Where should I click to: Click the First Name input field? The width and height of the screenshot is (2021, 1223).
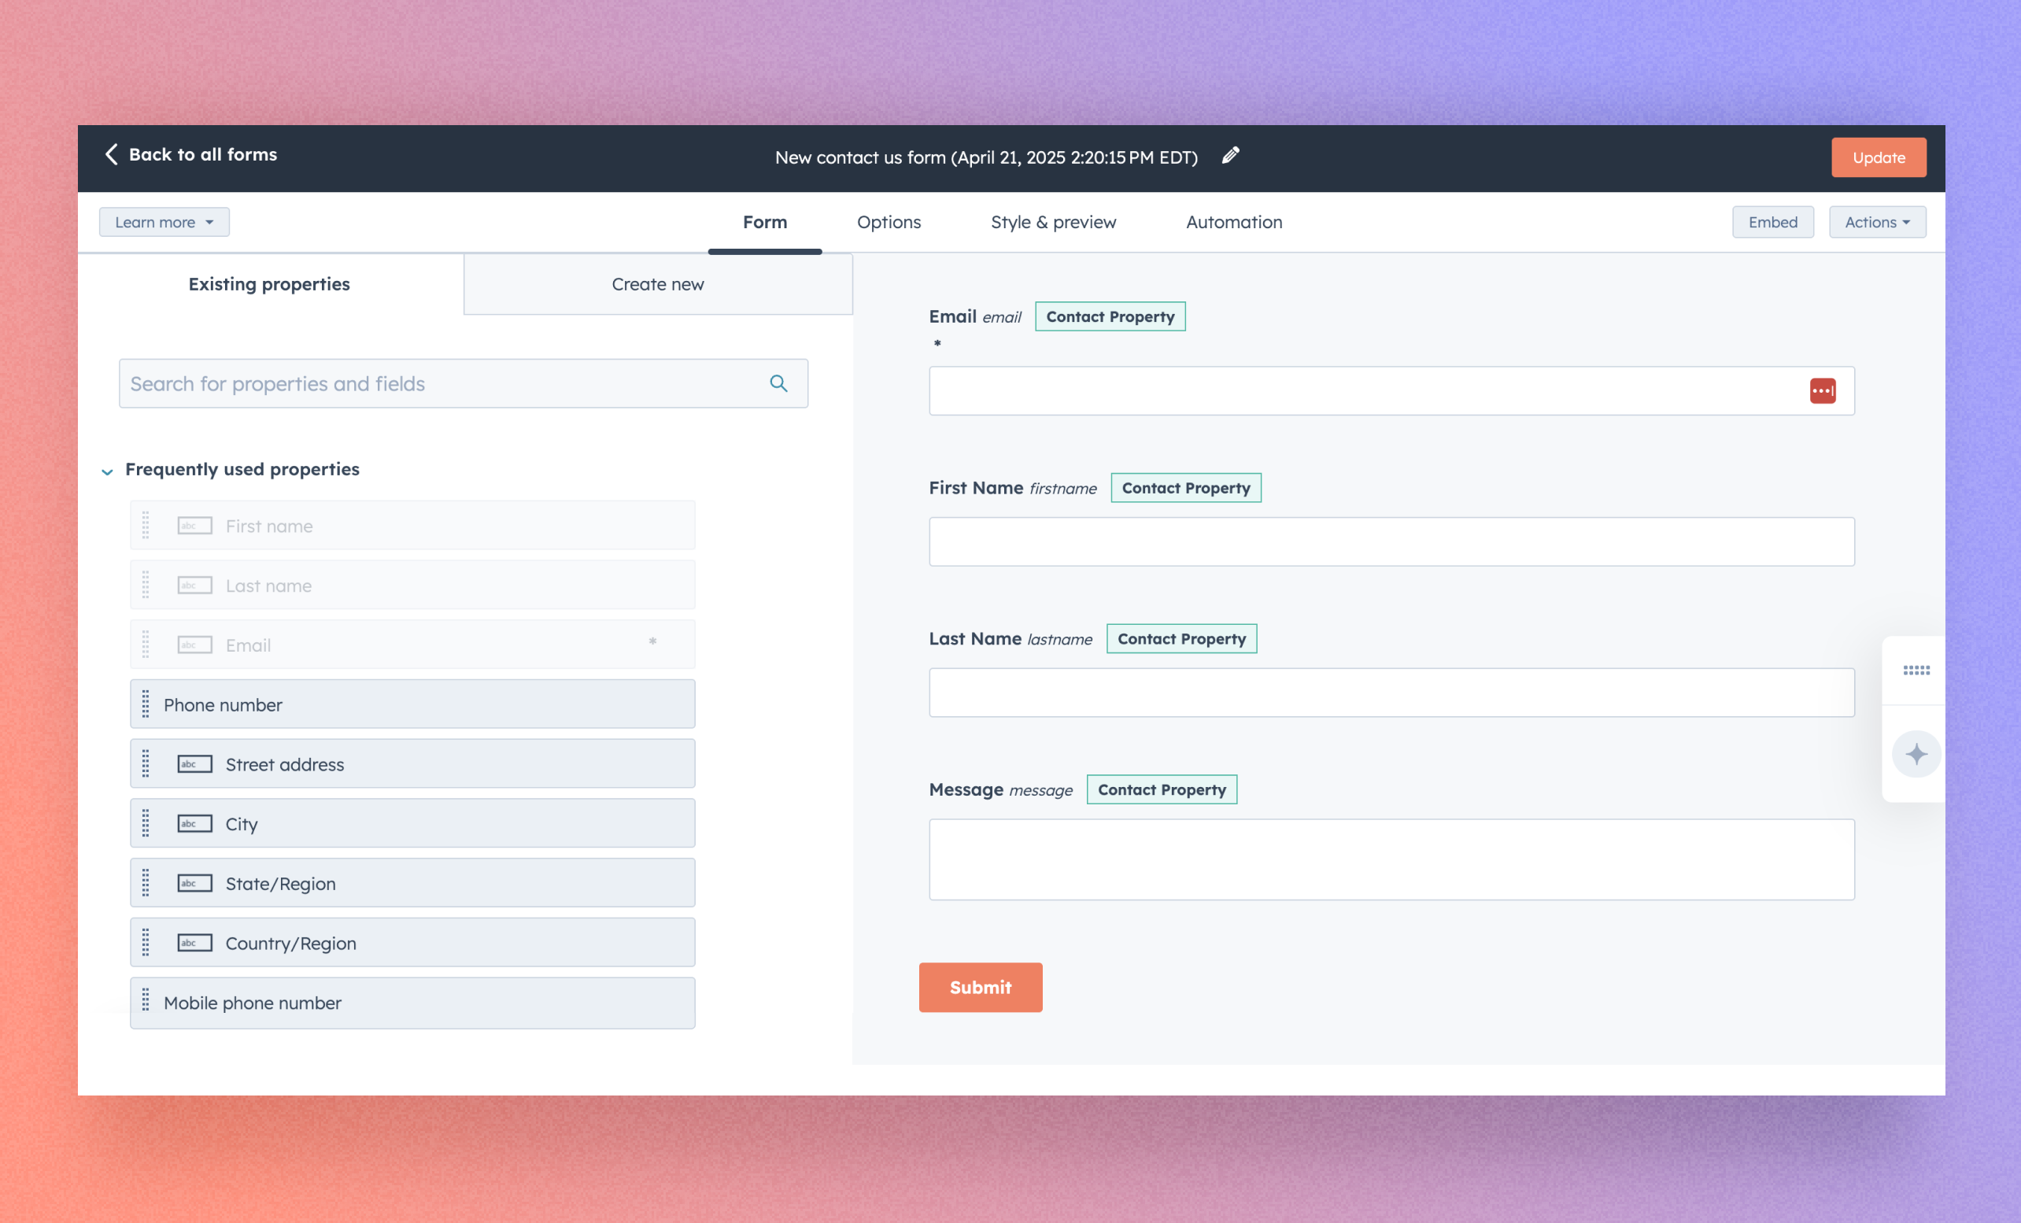pyautogui.click(x=1391, y=541)
